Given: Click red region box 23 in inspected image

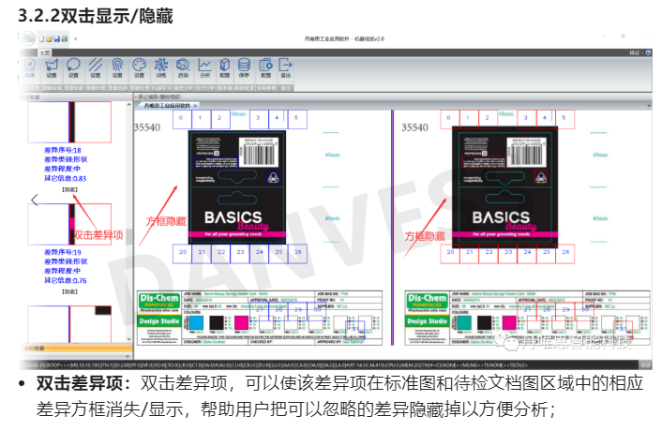Looking at the screenshot, I should click(507, 254).
